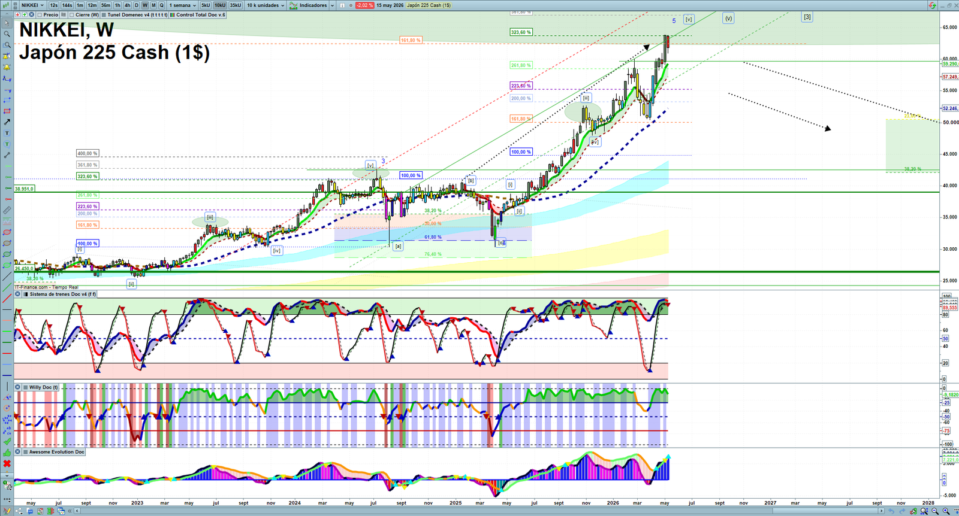Click the pencil icon in bottom-left toolbar
The image size is (959, 516).
7,511
